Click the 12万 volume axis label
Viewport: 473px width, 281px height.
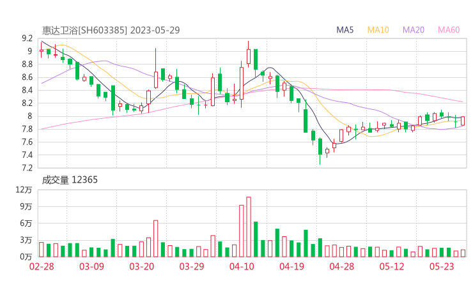click(24, 190)
